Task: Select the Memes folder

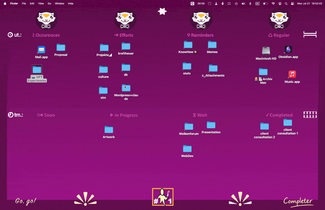Action: (x=212, y=45)
